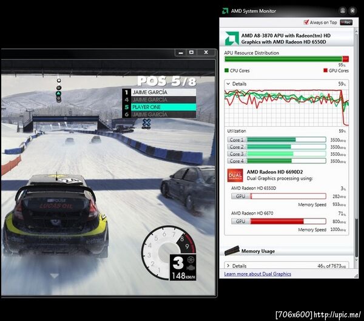Click the PLAYER ONE leaderboard row

tap(159, 107)
